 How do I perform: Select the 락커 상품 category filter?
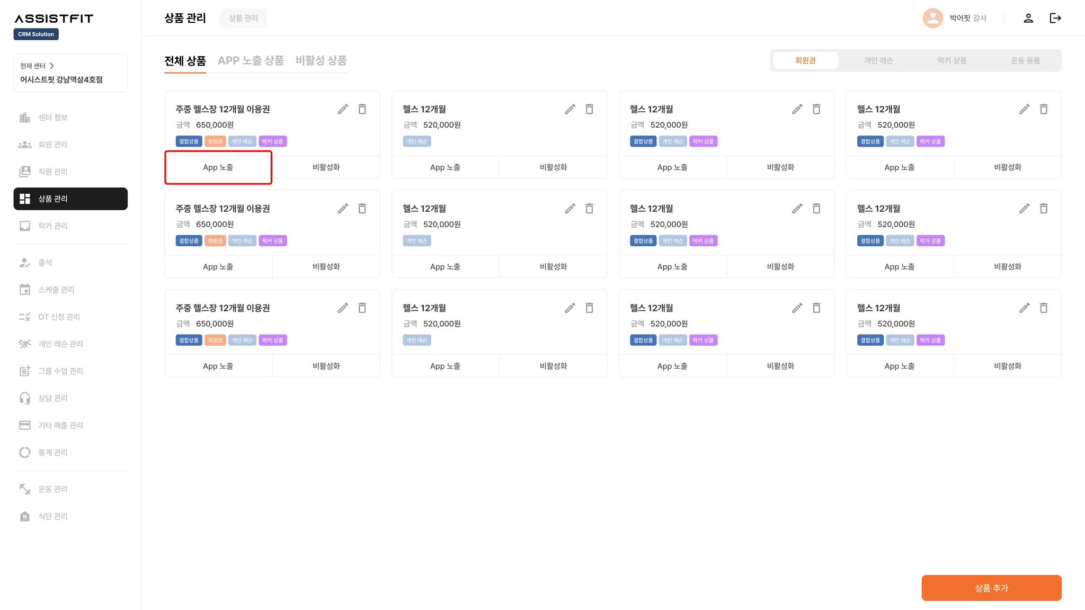click(951, 60)
